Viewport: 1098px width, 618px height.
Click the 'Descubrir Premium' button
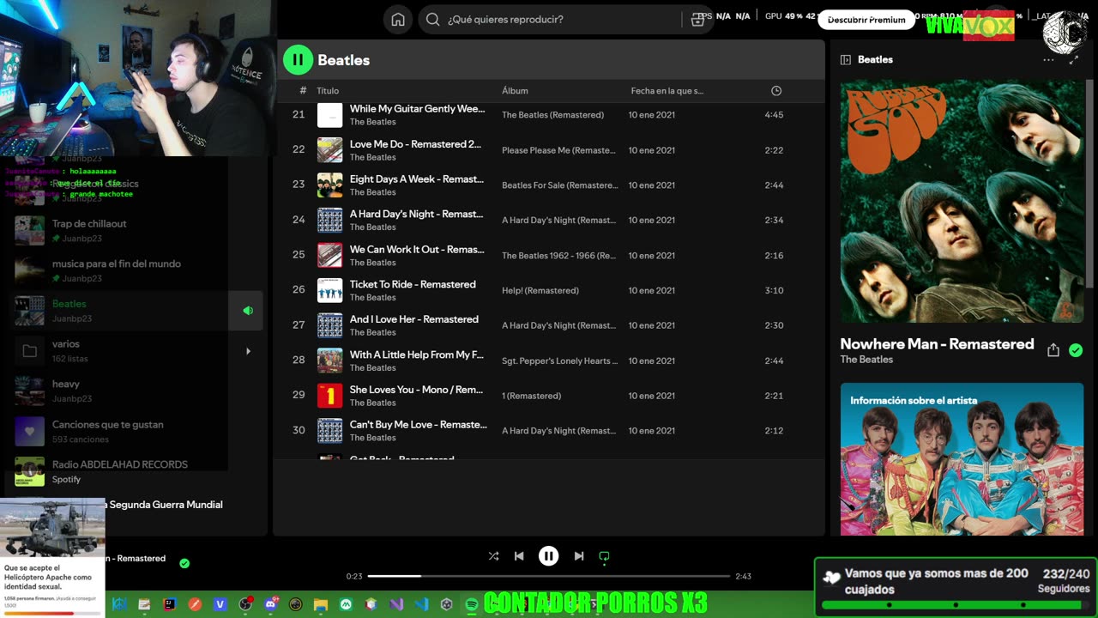pos(866,20)
